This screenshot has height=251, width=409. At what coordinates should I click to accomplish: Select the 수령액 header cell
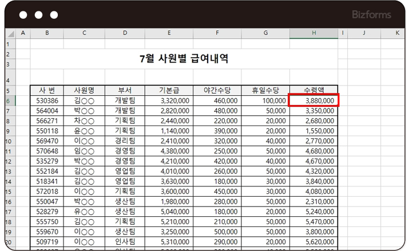(x=313, y=90)
